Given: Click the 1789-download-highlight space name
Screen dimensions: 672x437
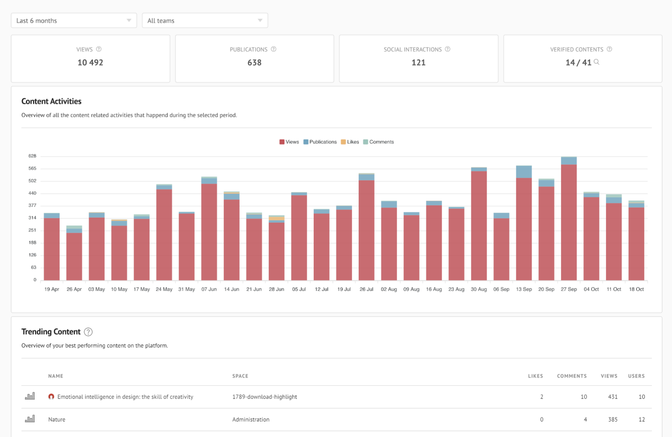Looking at the screenshot, I should click(x=264, y=396).
